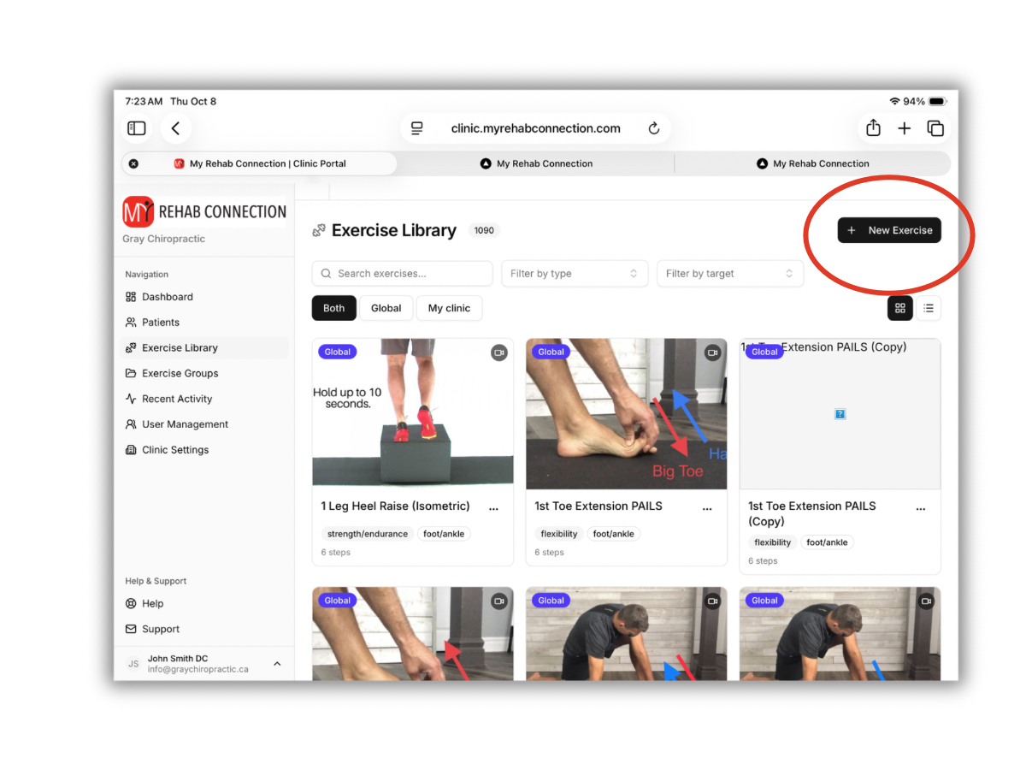This screenshot has height=770, width=1026.
Task: Switch to the middle My Rehab Connection tab
Action: [536, 163]
